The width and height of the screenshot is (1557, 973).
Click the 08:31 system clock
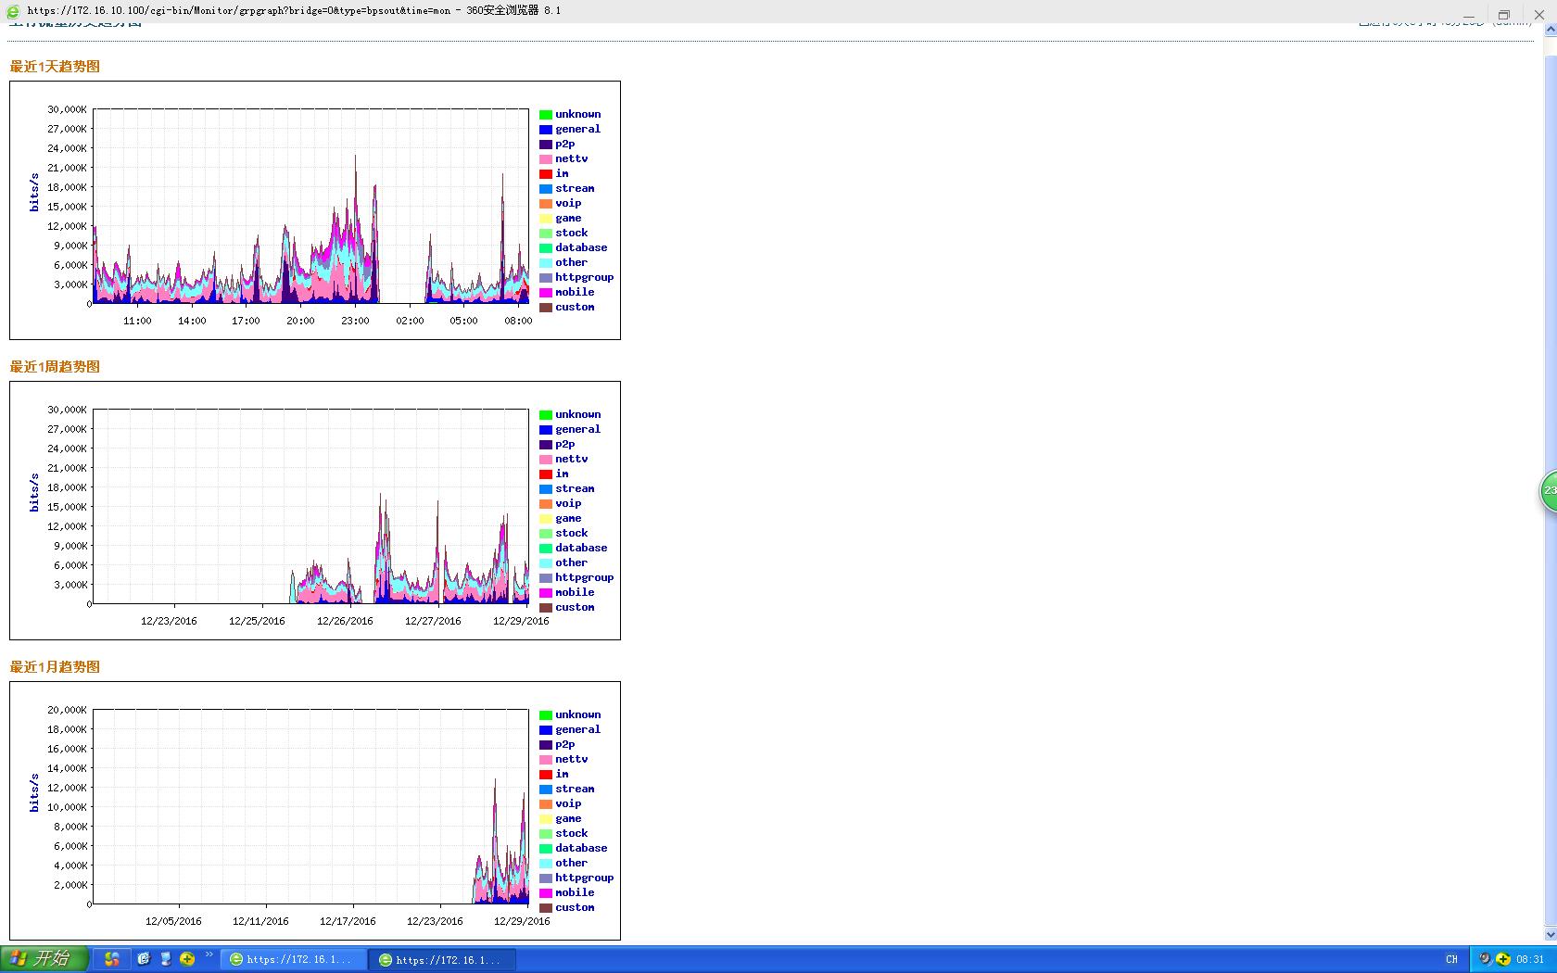pyautogui.click(x=1530, y=960)
